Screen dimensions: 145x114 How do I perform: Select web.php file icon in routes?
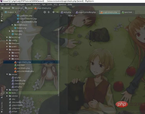click(12, 87)
